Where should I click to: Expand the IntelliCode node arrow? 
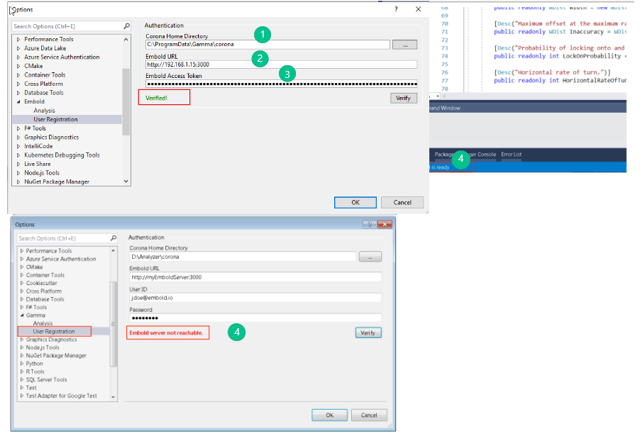(18, 146)
